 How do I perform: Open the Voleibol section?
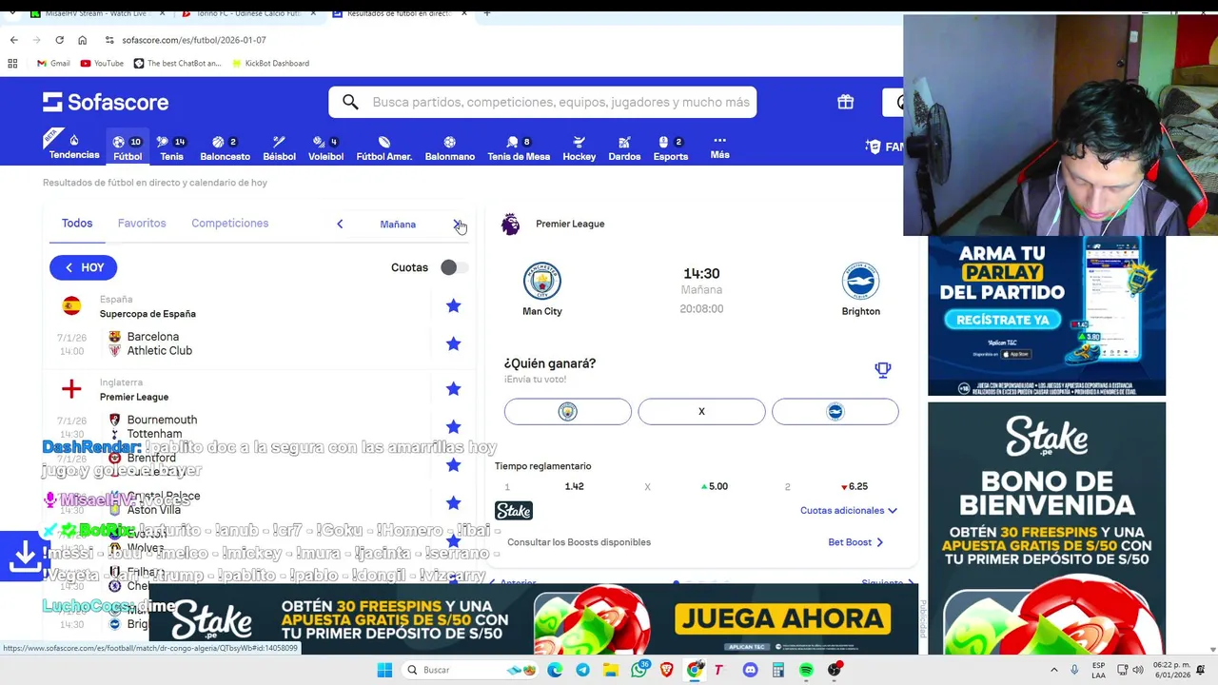(x=325, y=147)
